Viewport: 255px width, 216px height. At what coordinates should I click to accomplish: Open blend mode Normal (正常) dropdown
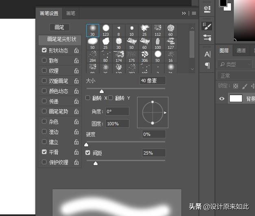(236, 76)
